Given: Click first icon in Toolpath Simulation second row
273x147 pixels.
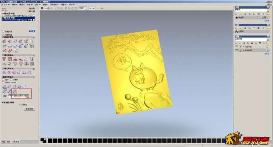Looking at the screenshot, I should 4,91.
